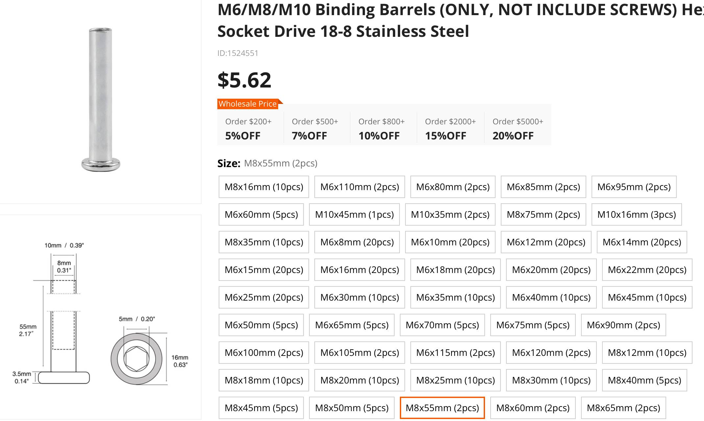
Task: Choose M6x8mm (20pcs) option
Action: 357,242
